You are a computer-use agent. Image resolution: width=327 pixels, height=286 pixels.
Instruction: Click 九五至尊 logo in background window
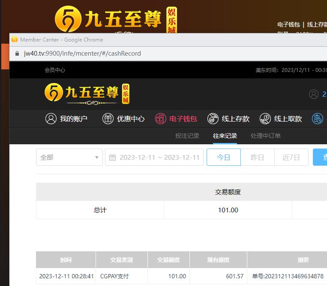point(116,19)
